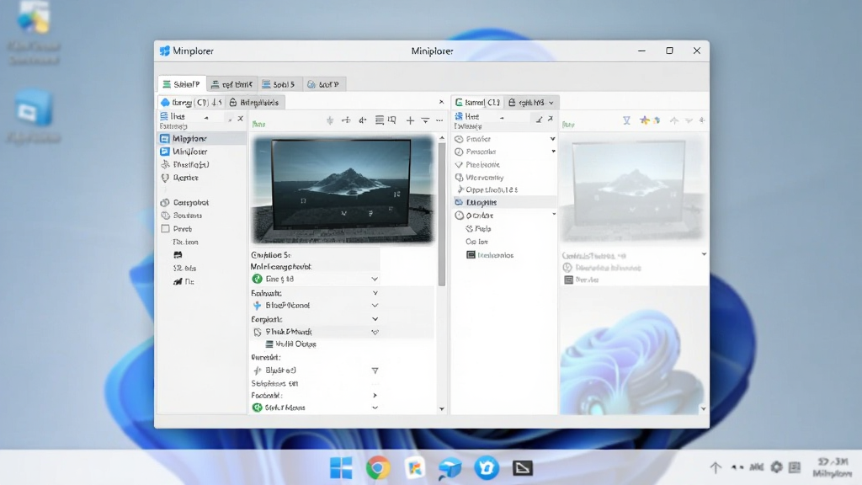Select the right pane tab with green G icon
Image resolution: width=862 pixels, height=485 pixels.
click(x=477, y=102)
